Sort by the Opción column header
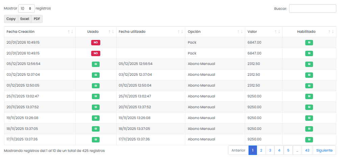The image size is (338, 158). tap(215, 32)
